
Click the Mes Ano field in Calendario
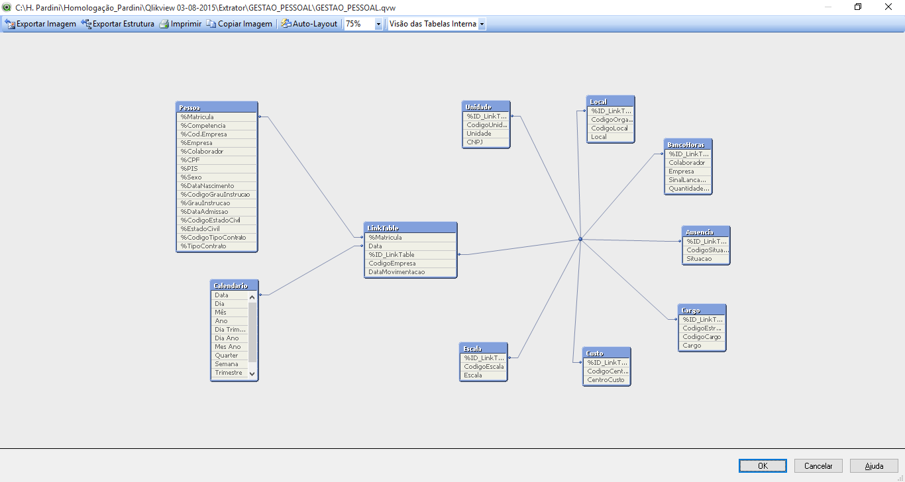230,346
